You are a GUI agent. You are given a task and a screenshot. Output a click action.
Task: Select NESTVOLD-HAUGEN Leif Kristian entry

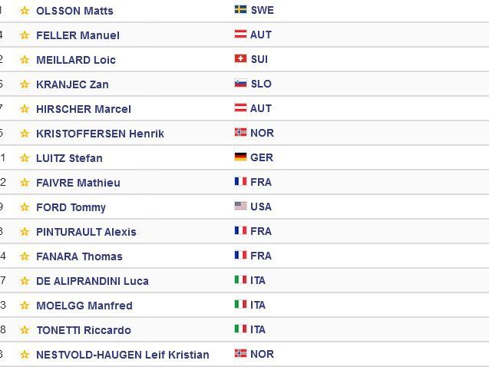point(123,355)
